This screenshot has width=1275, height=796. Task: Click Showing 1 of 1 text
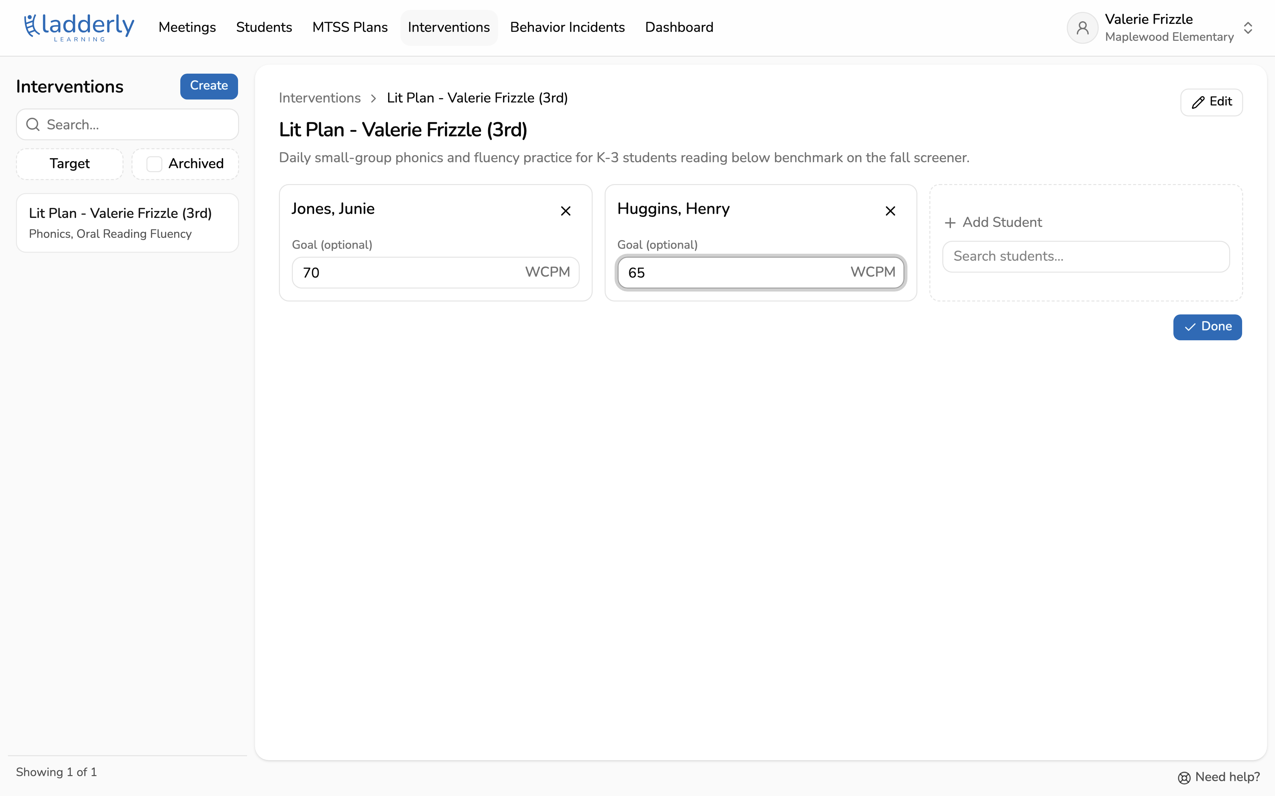click(x=56, y=772)
